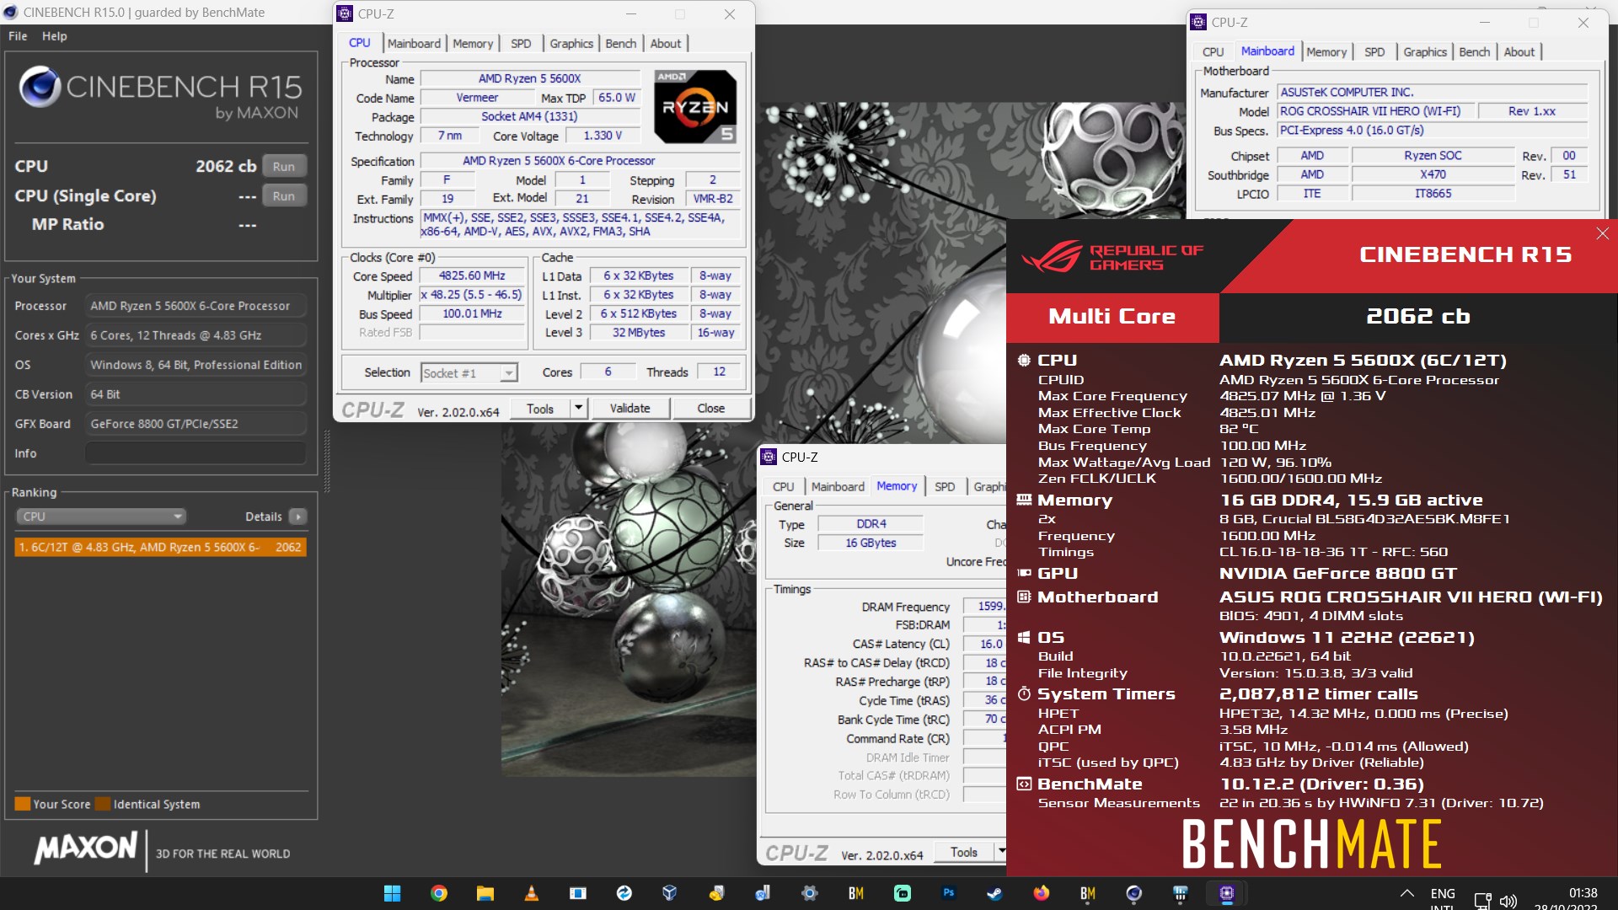Switch to CPU tab in top-right CPU-Z
The height and width of the screenshot is (910, 1618).
tap(1213, 51)
